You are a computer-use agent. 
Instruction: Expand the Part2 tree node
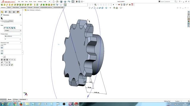click(23, 10)
